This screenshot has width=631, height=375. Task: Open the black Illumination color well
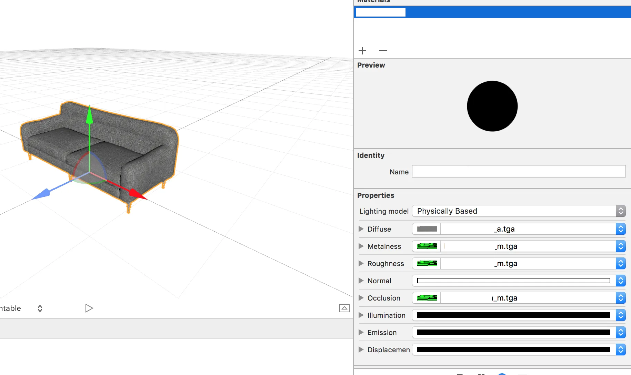pos(513,315)
